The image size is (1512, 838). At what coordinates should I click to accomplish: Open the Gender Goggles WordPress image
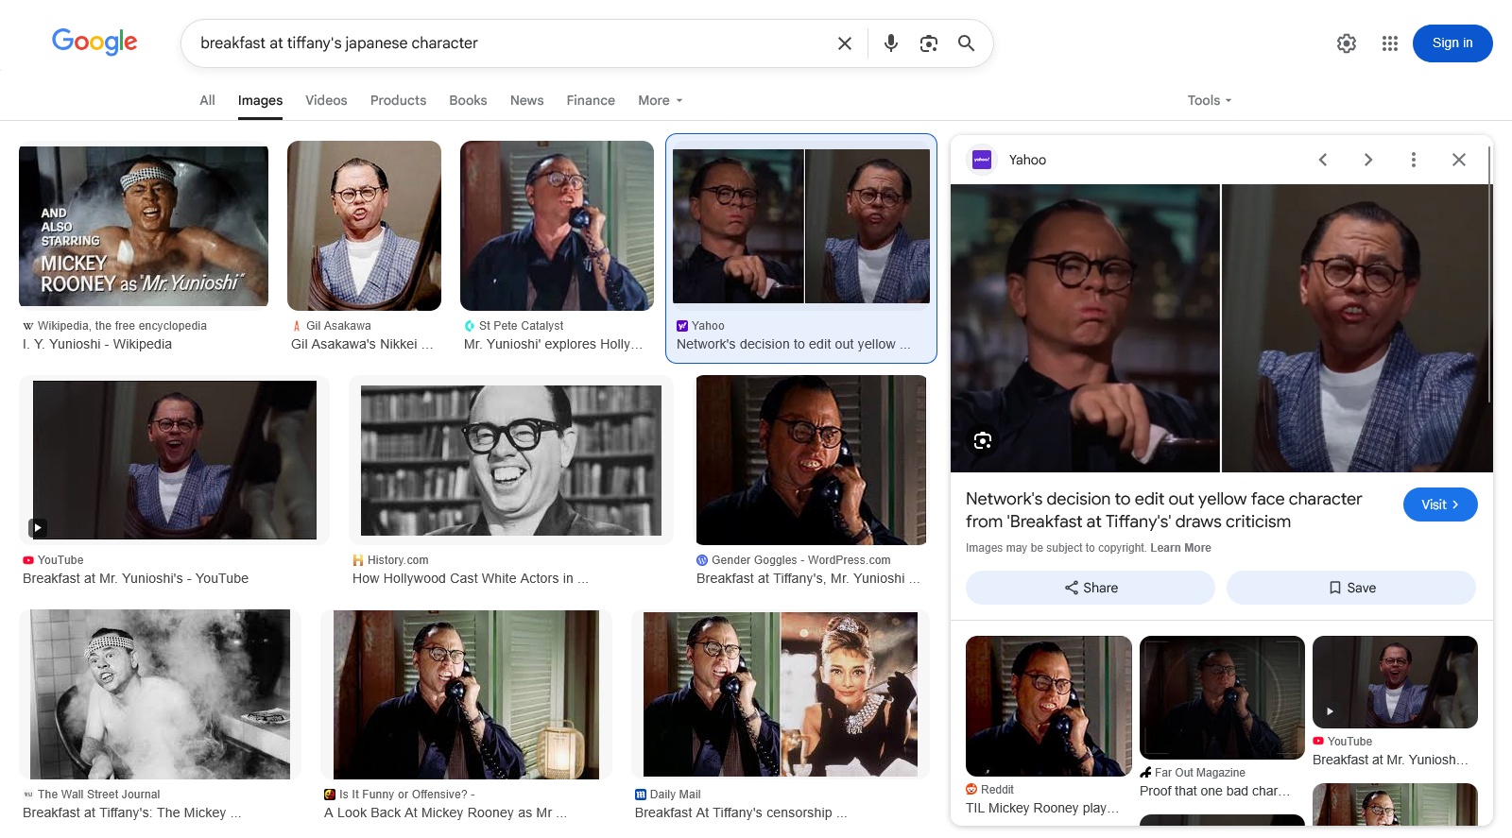811,460
